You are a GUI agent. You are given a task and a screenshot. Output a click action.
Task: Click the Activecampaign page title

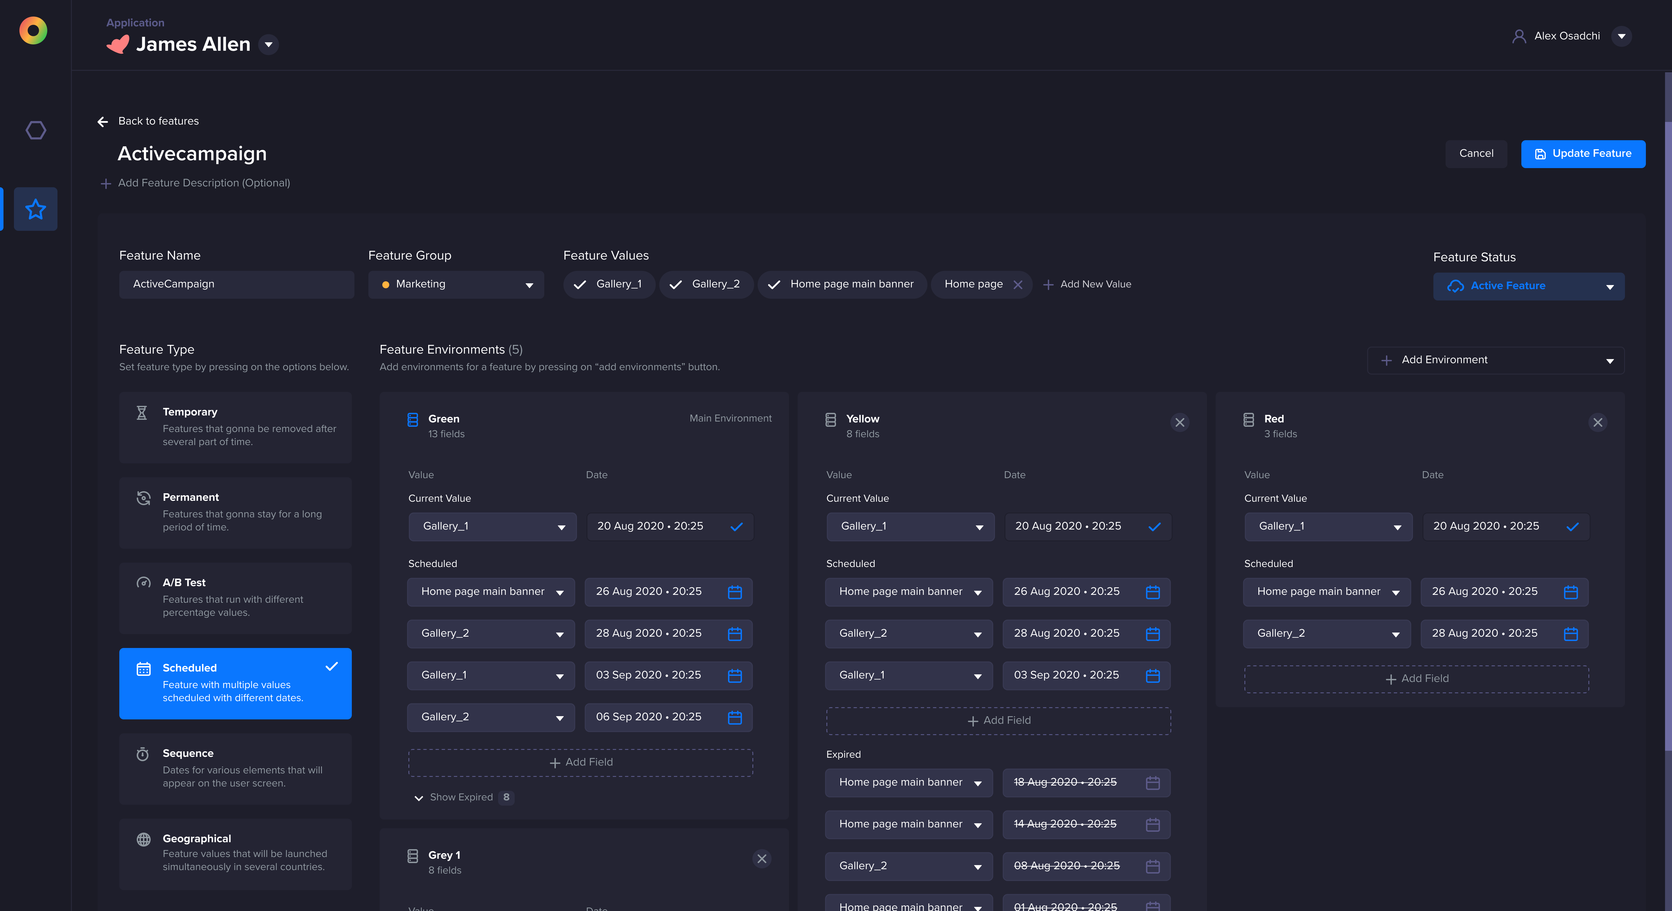click(x=192, y=154)
